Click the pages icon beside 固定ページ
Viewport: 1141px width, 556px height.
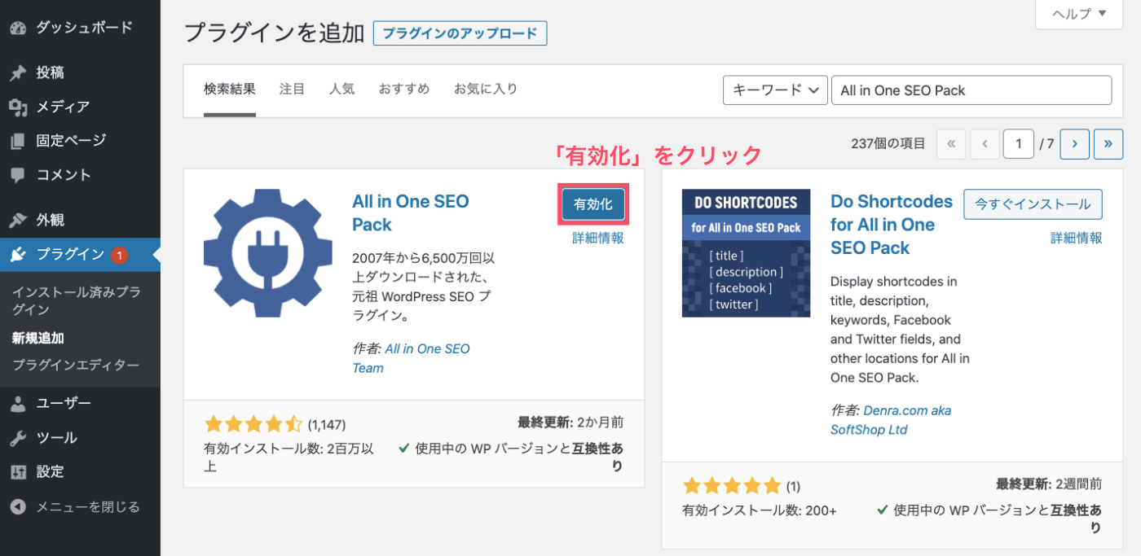tap(18, 141)
